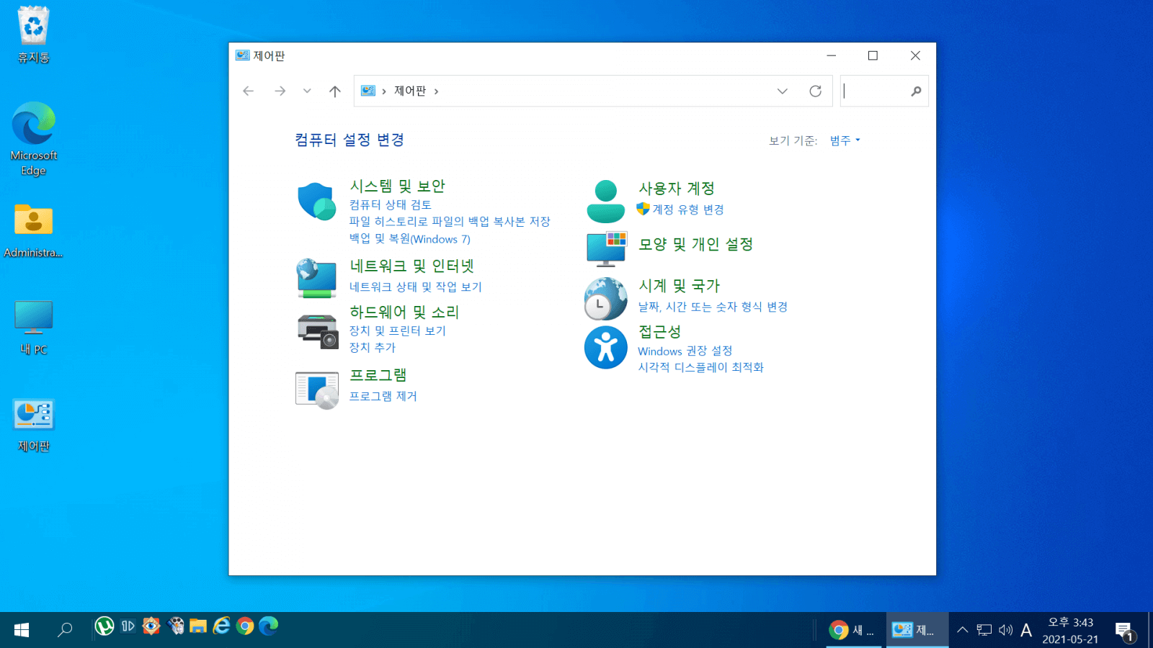Click the search magnifier in Control Panel
Screen dimensions: 1153x648
pos(916,91)
